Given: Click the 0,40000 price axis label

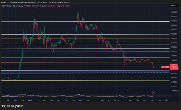Looking at the screenshot, I should (x=174, y=82).
